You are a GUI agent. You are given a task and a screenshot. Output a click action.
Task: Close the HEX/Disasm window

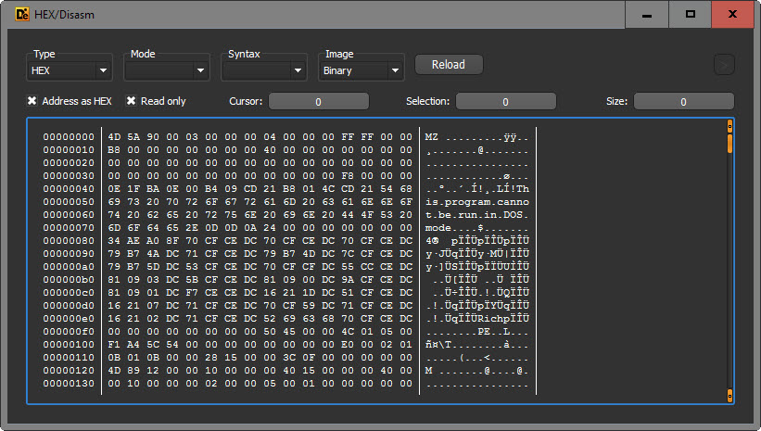pos(733,15)
